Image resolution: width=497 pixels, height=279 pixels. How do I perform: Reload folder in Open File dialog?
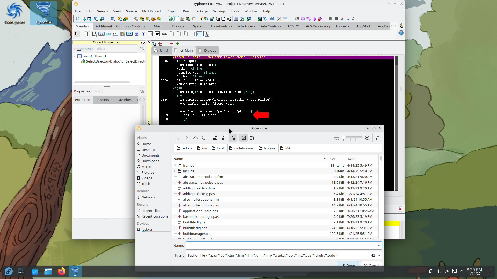[204, 138]
